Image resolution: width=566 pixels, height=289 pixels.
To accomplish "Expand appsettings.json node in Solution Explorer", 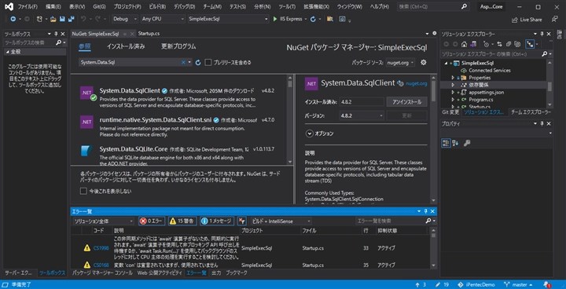I will pyautogui.click(x=453, y=93).
